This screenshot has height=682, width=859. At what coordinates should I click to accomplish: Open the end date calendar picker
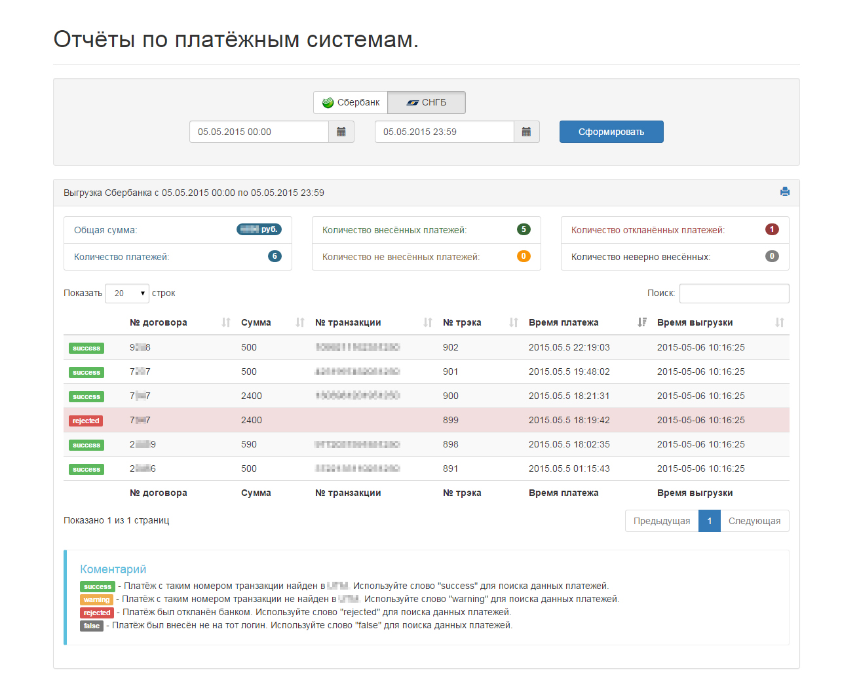point(526,132)
